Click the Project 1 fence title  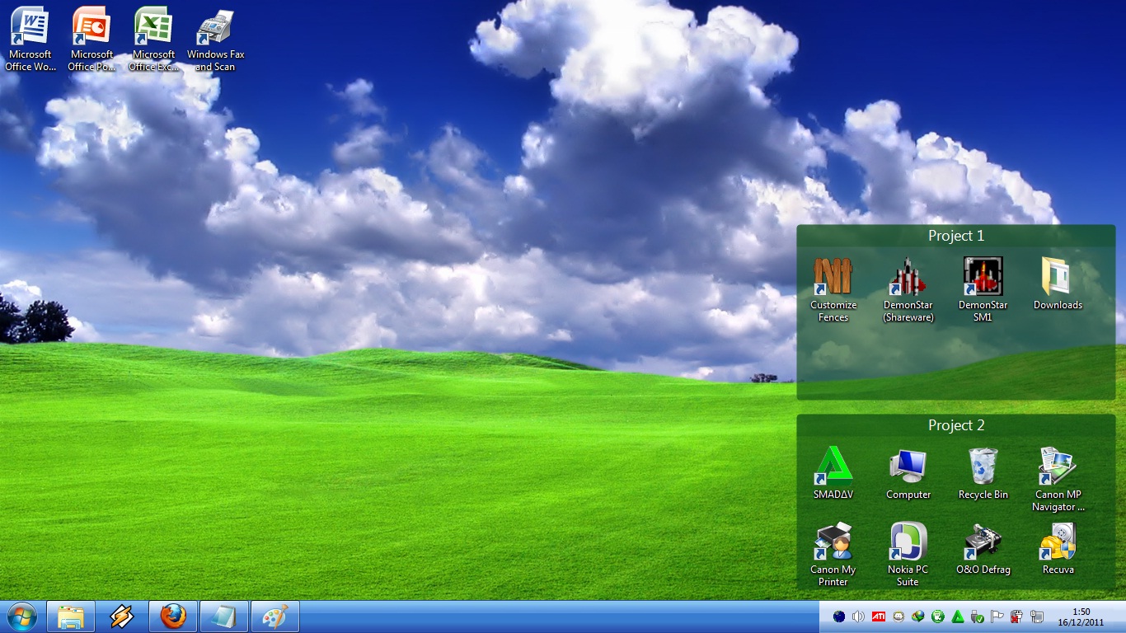(x=956, y=236)
